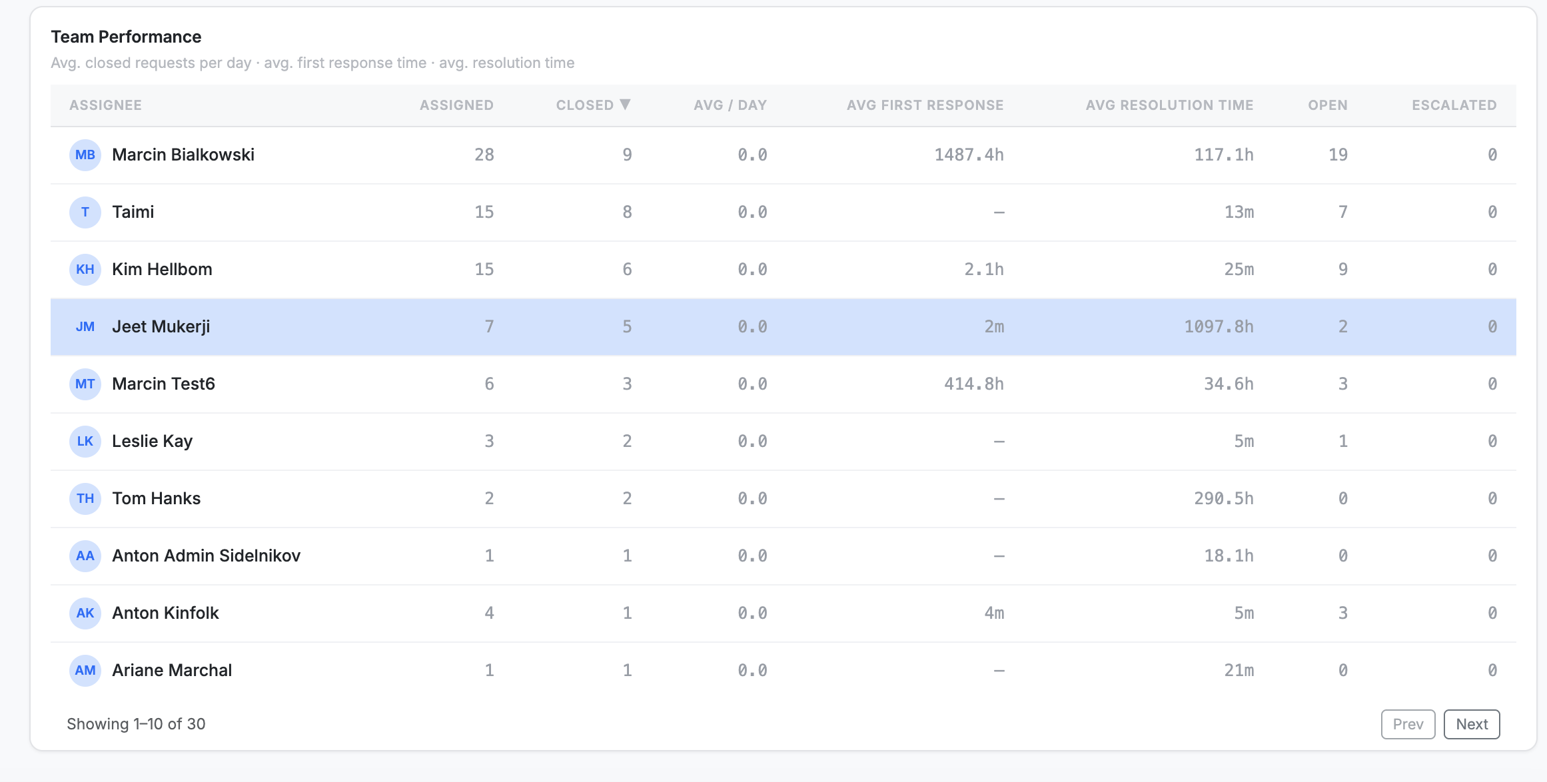This screenshot has width=1547, height=782.
Task: Select the Tom Hanks name
Action: point(156,498)
